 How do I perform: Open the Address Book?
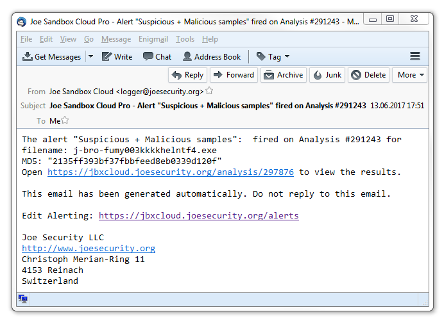[212, 57]
